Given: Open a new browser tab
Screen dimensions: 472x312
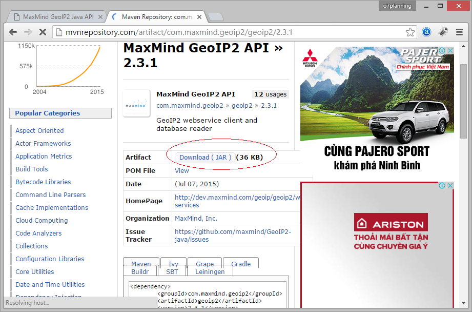Looking at the screenshot, I should tap(216, 17).
